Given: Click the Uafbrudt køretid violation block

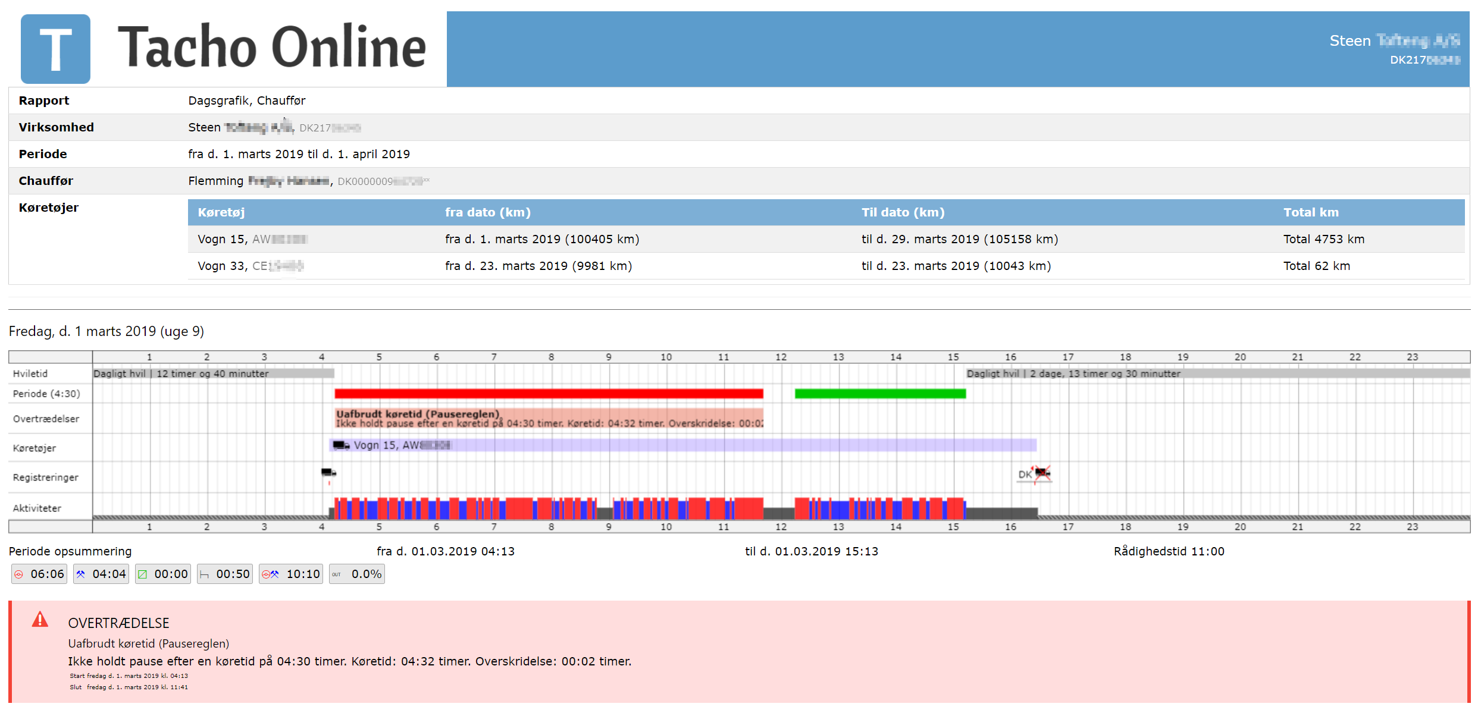Looking at the screenshot, I should click(548, 419).
